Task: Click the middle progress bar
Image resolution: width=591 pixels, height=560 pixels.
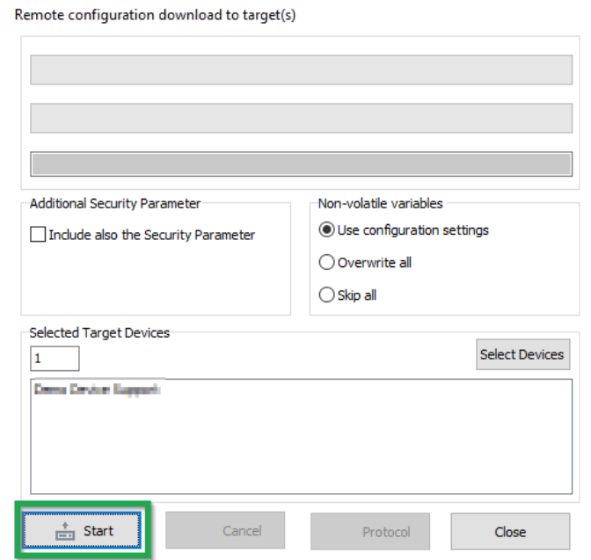Action: pos(302,117)
